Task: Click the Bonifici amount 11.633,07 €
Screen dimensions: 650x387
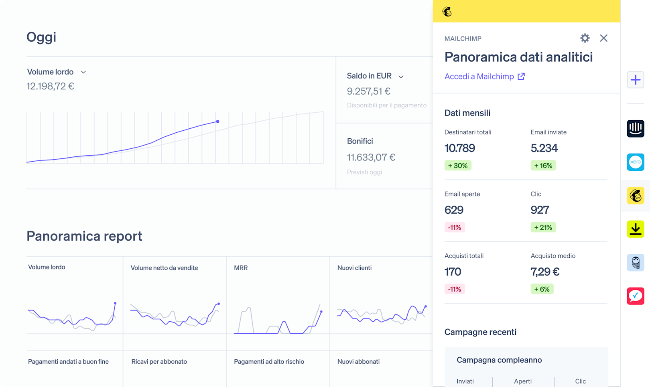Action: click(371, 157)
